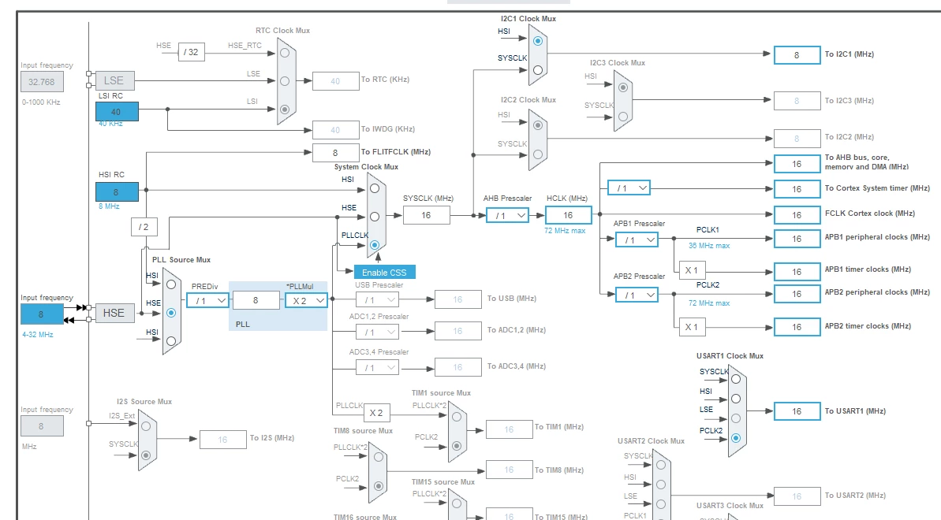Screen dimensions: 941x520
Task: Click the HSE input frequency field
Action: click(x=41, y=314)
